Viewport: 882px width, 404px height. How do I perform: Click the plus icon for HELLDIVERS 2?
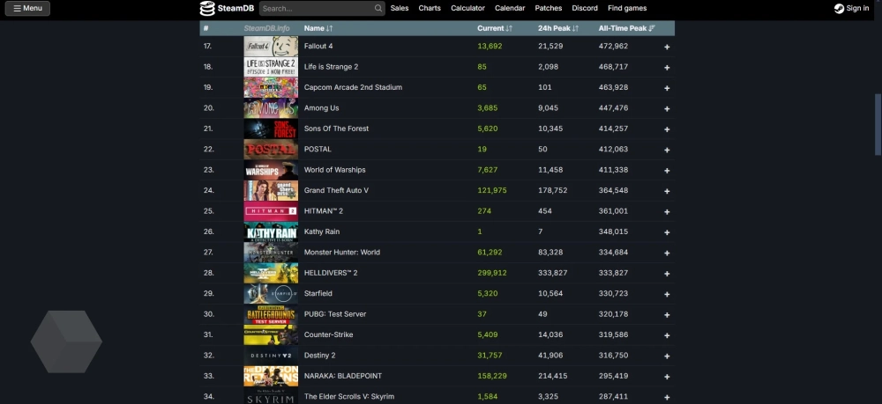click(x=667, y=274)
